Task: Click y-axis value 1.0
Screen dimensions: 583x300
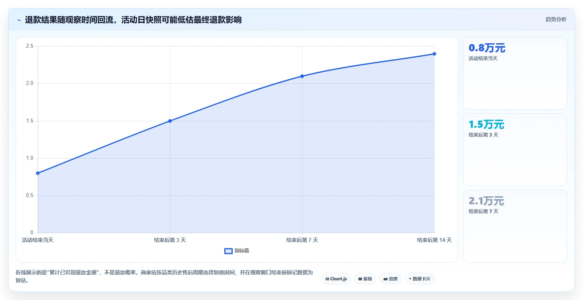Action: 29,158
